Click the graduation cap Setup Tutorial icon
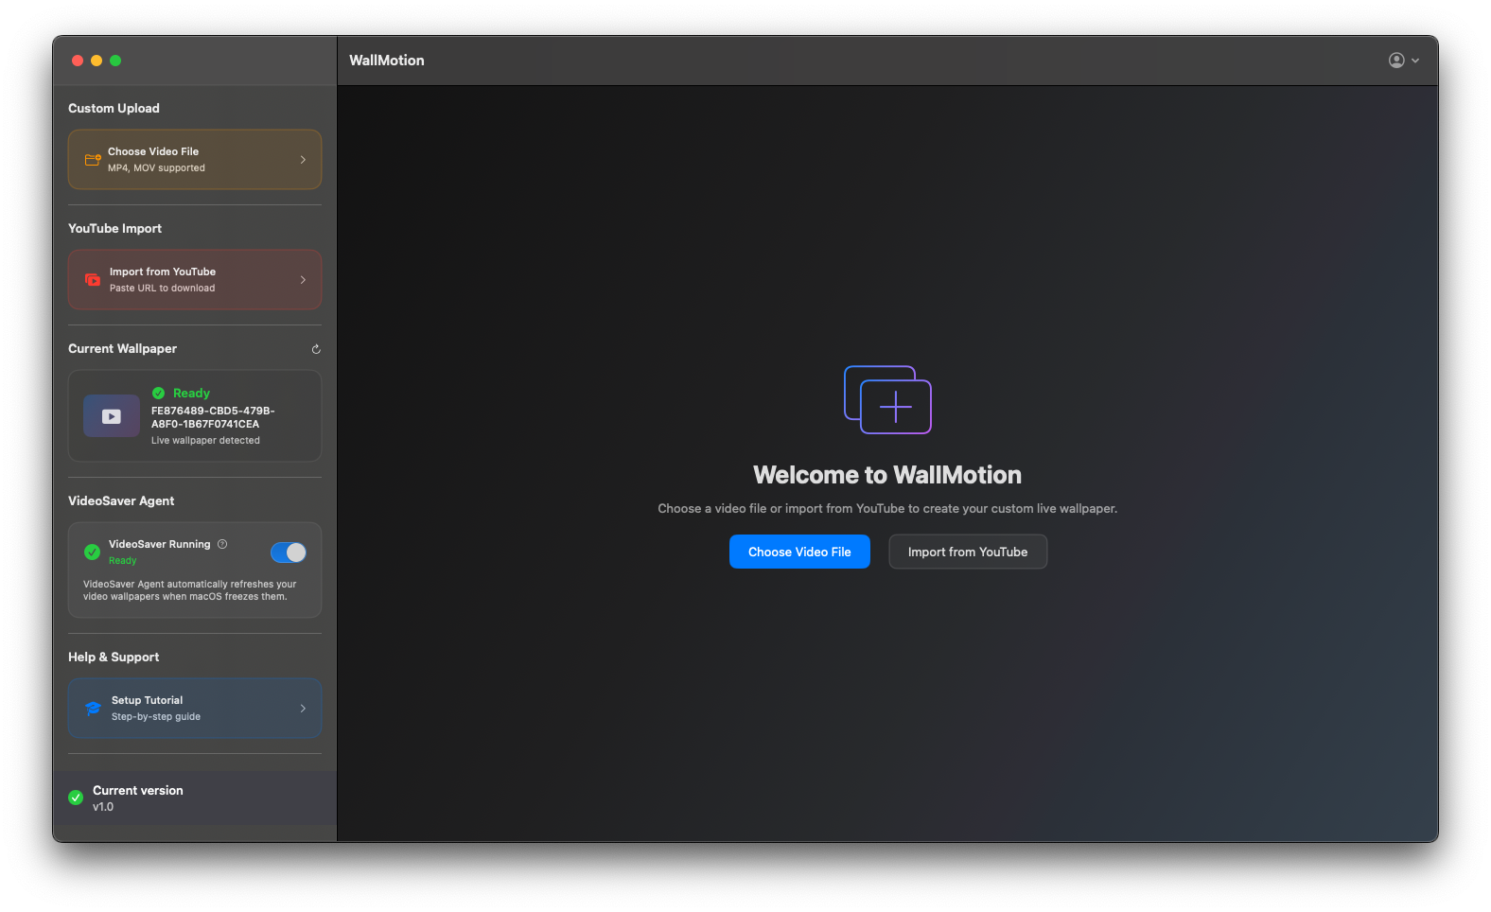The width and height of the screenshot is (1491, 912). [93, 709]
